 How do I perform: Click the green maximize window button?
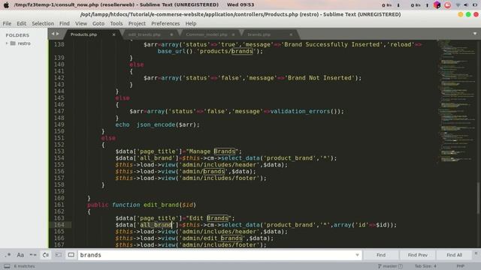468,14
